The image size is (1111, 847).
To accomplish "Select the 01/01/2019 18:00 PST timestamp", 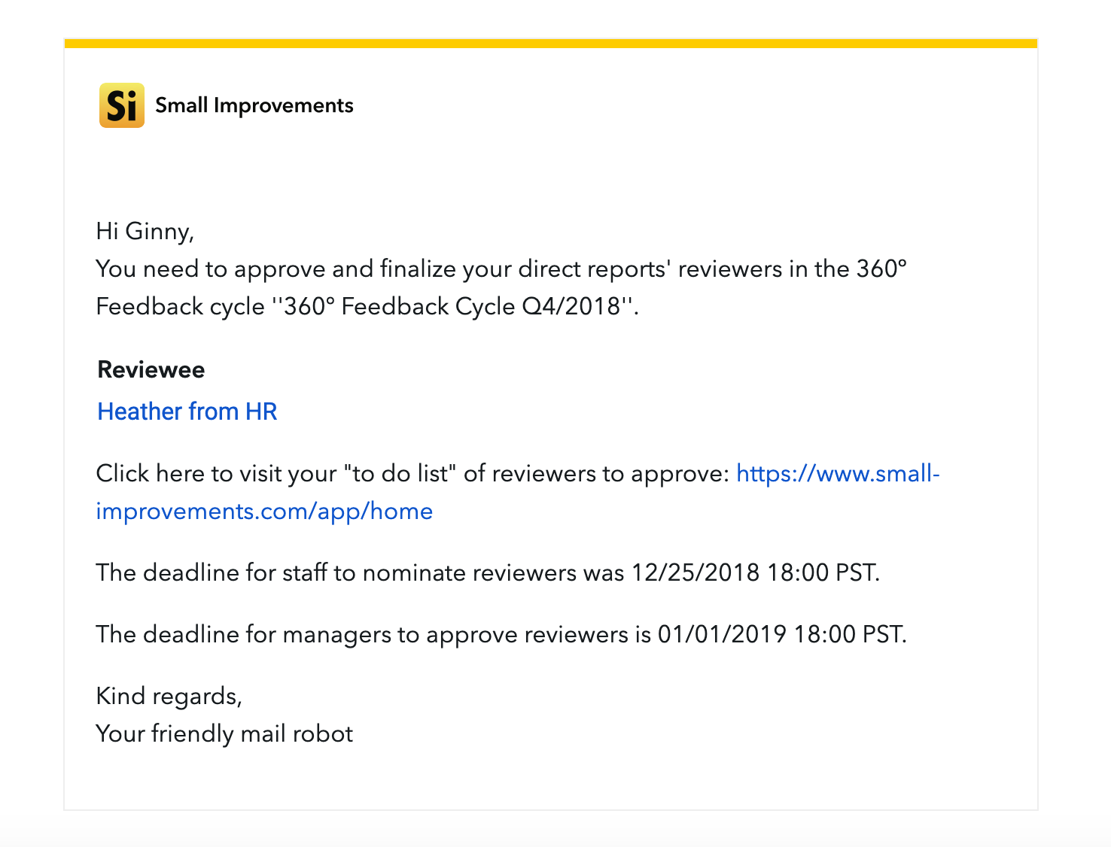I will click(781, 634).
